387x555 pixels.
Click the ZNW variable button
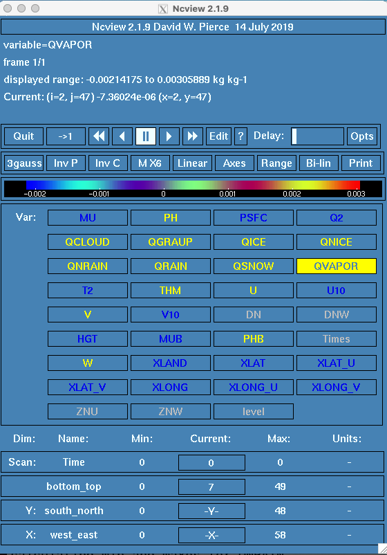(171, 412)
